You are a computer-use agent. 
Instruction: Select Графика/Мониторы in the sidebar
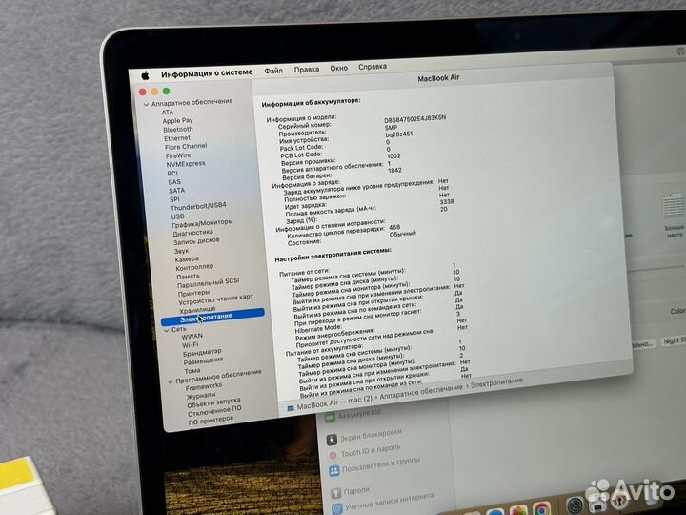click(202, 223)
